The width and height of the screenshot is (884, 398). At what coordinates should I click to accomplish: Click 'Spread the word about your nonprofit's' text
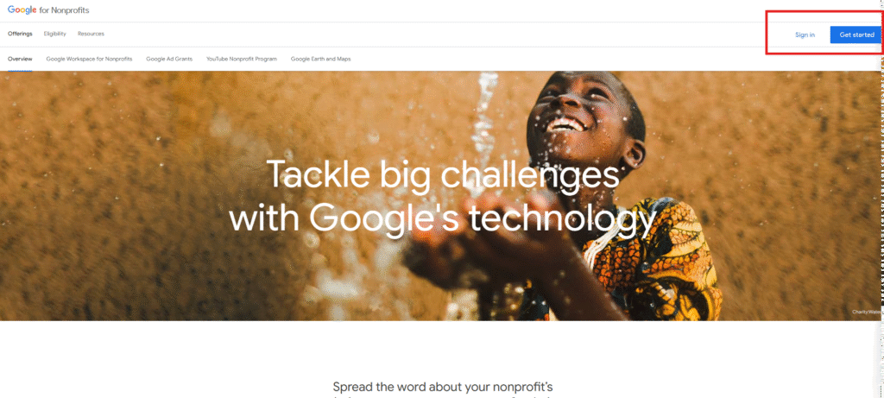pos(443,387)
